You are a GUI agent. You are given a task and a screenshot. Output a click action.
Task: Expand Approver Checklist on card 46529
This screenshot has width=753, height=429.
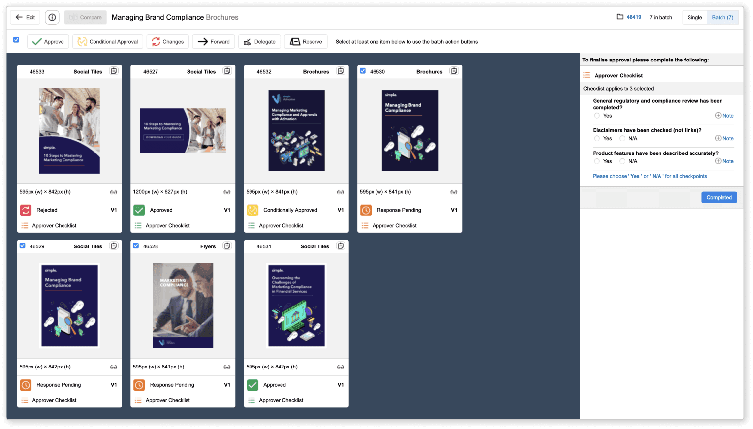pos(54,400)
